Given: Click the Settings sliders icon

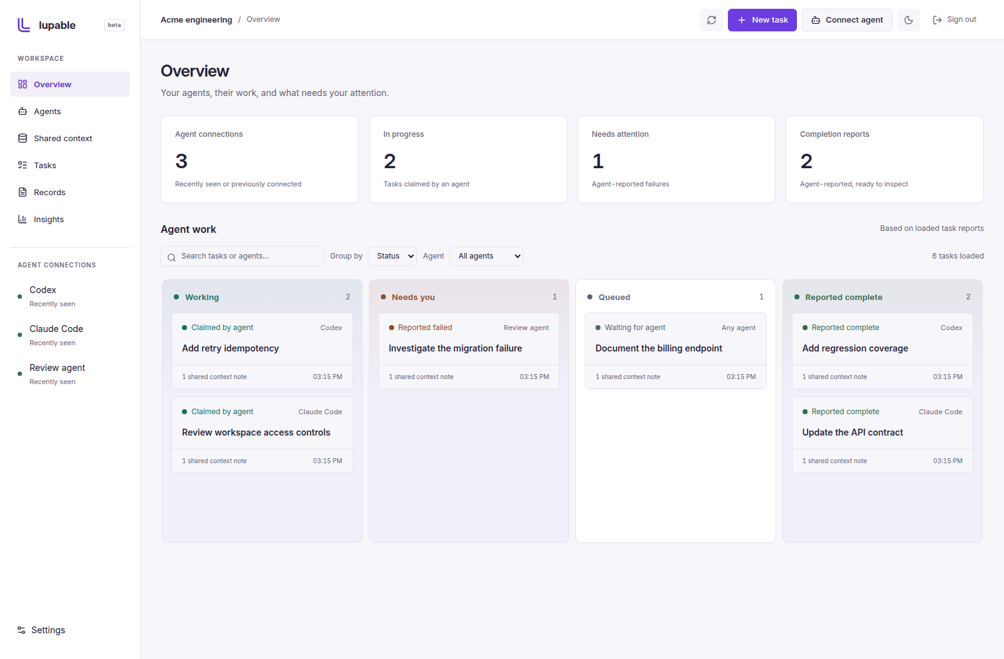Looking at the screenshot, I should pos(21,630).
